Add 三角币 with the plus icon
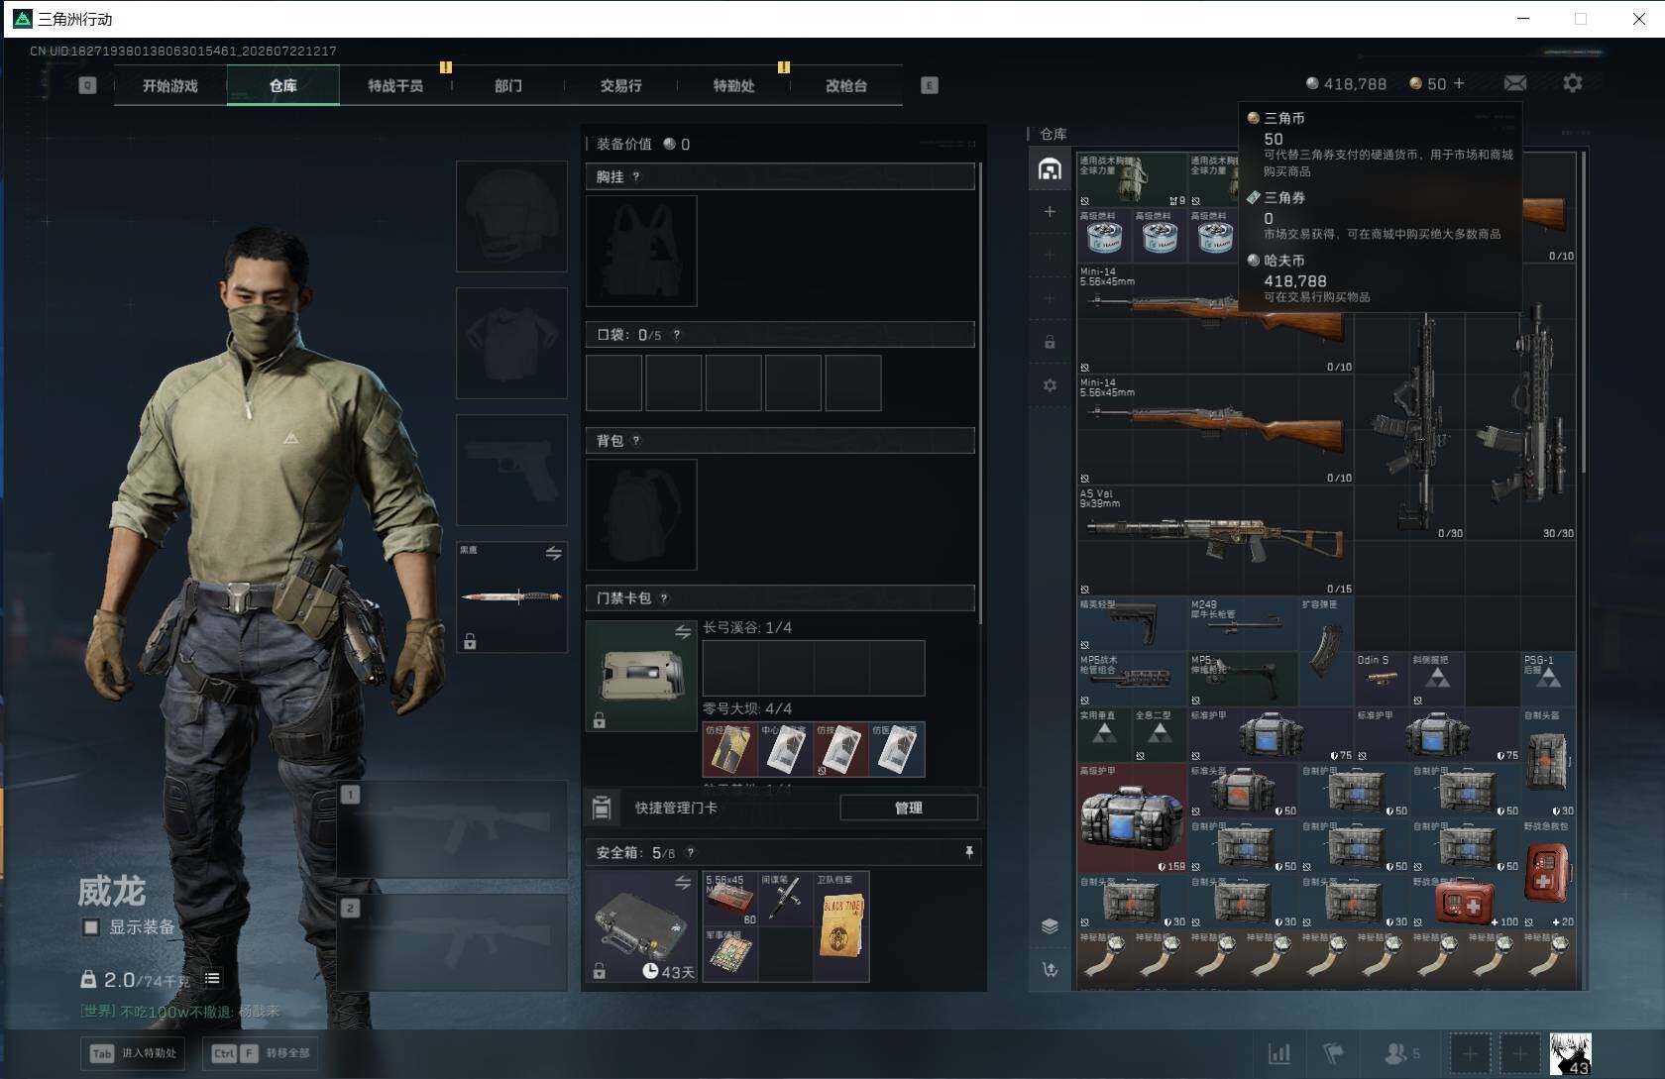Viewport: 1665px width, 1079px height. pos(1459,83)
